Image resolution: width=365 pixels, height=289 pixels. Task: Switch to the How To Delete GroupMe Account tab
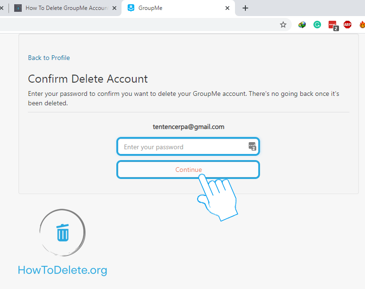[x=66, y=8]
